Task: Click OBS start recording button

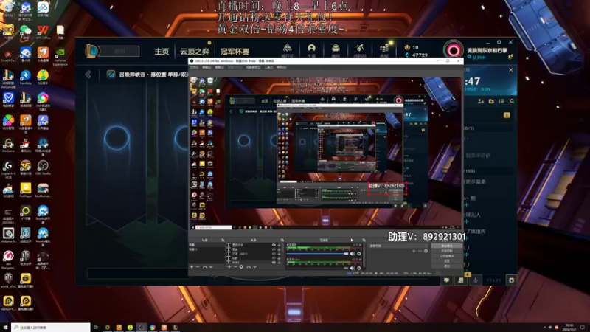Action: coord(447,251)
